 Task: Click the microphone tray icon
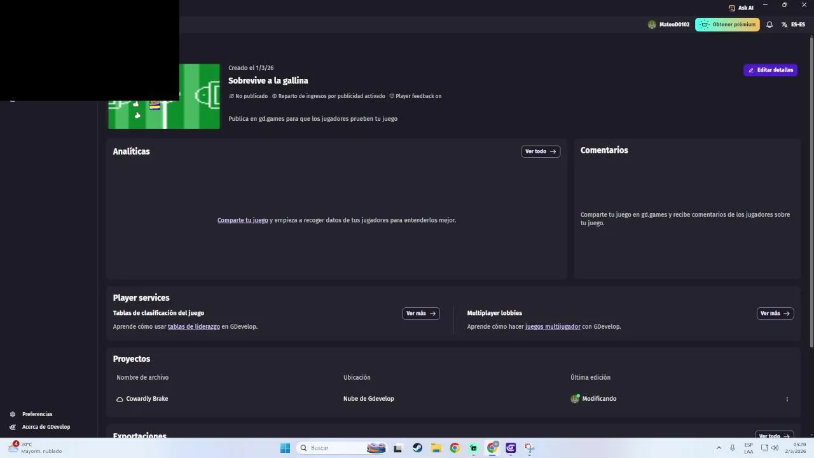733,448
